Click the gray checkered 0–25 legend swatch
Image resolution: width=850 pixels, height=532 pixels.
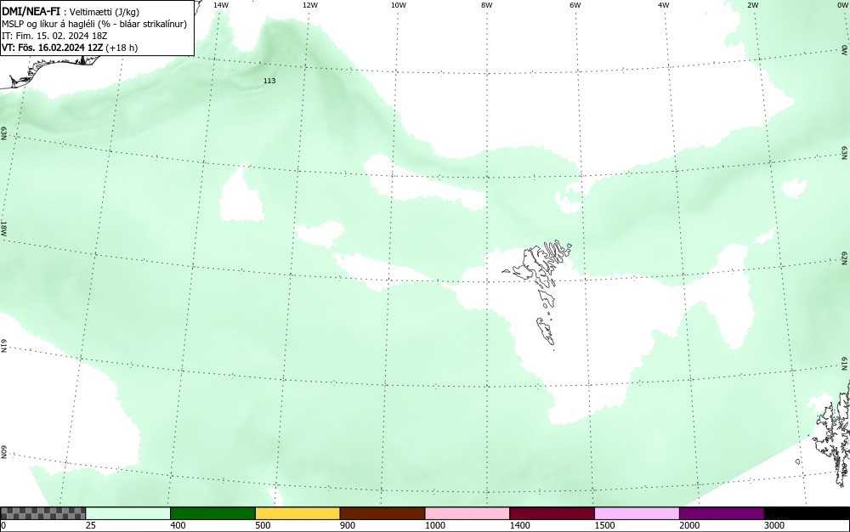[42, 513]
